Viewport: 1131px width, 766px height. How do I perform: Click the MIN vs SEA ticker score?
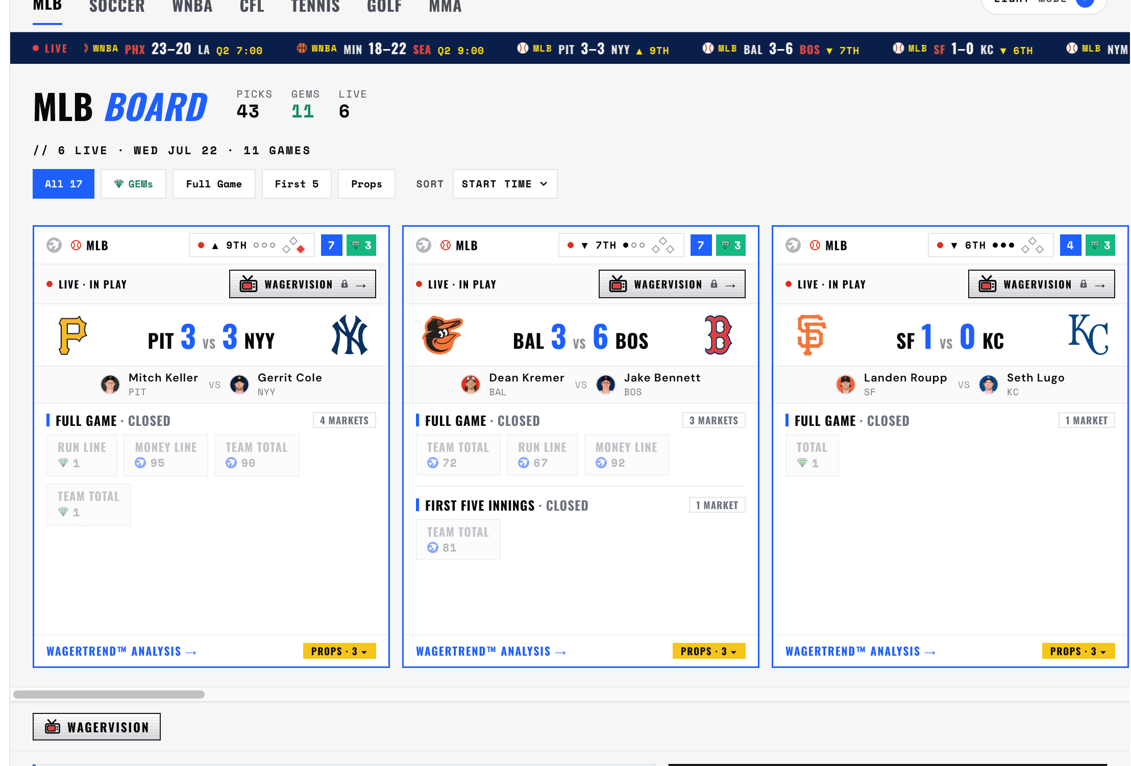[390, 49]
